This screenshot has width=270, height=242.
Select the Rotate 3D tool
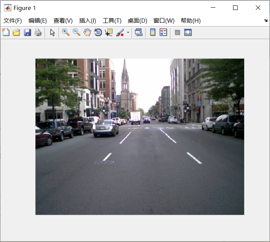click(x=98, y=32)
